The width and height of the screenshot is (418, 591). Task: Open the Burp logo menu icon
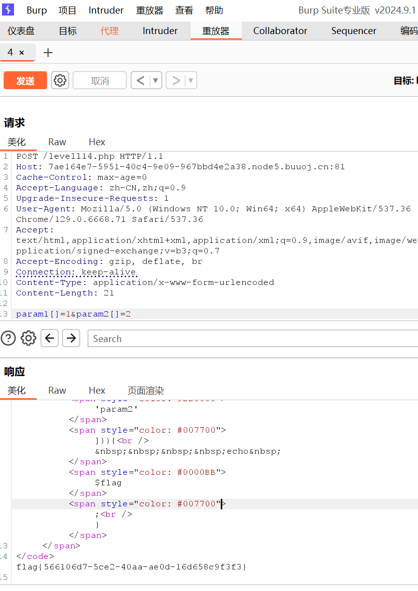8,10
